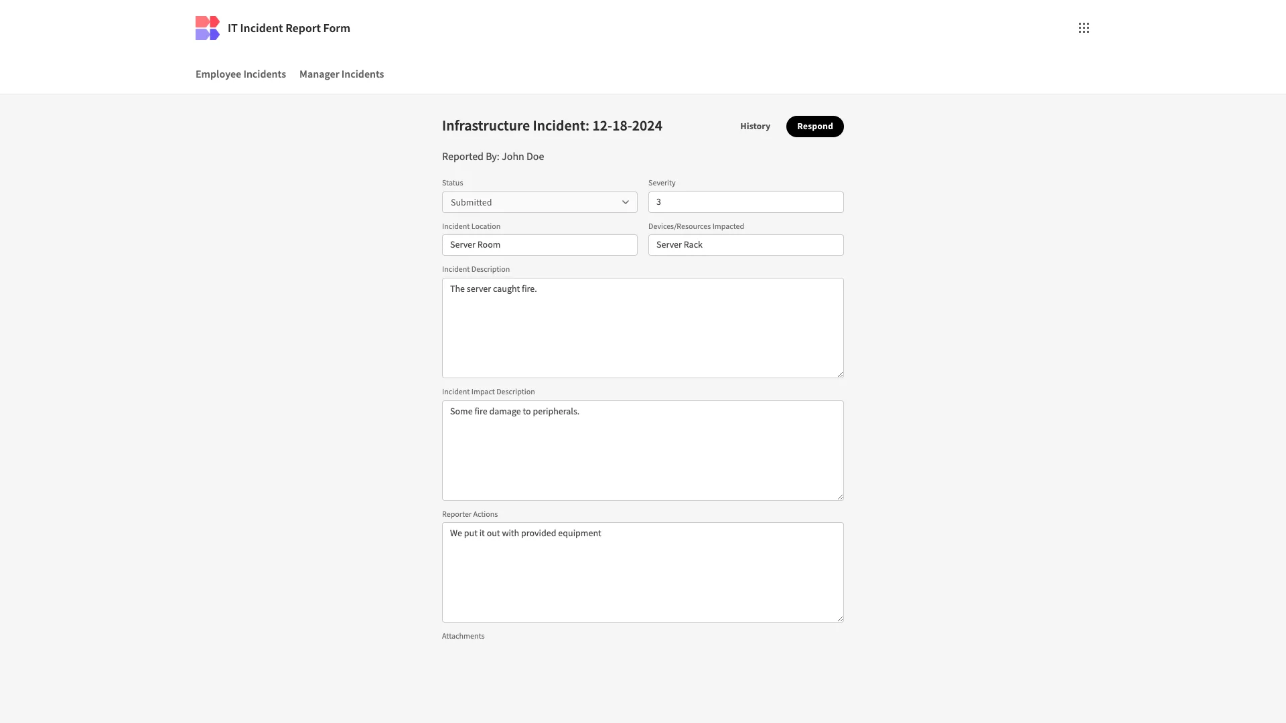1286x723 pixels.
Task: Grab the Incident Description resize handle
Action: click(x=840, y=374)
